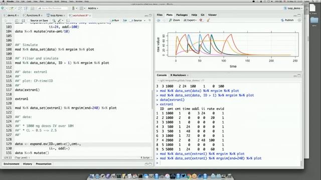The image size is (321, 180).
Task: Click the Run button in editor toolbar
Action: 115,20
